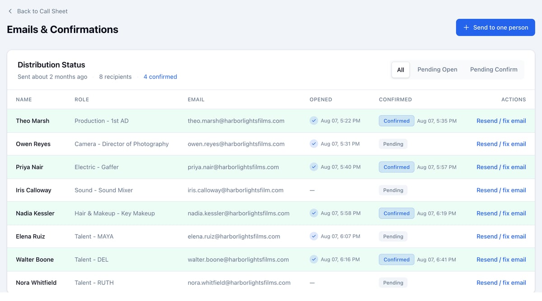
Task: Click the 4 confirmed link
Action: pyautogui.click(x=160, y=77)
